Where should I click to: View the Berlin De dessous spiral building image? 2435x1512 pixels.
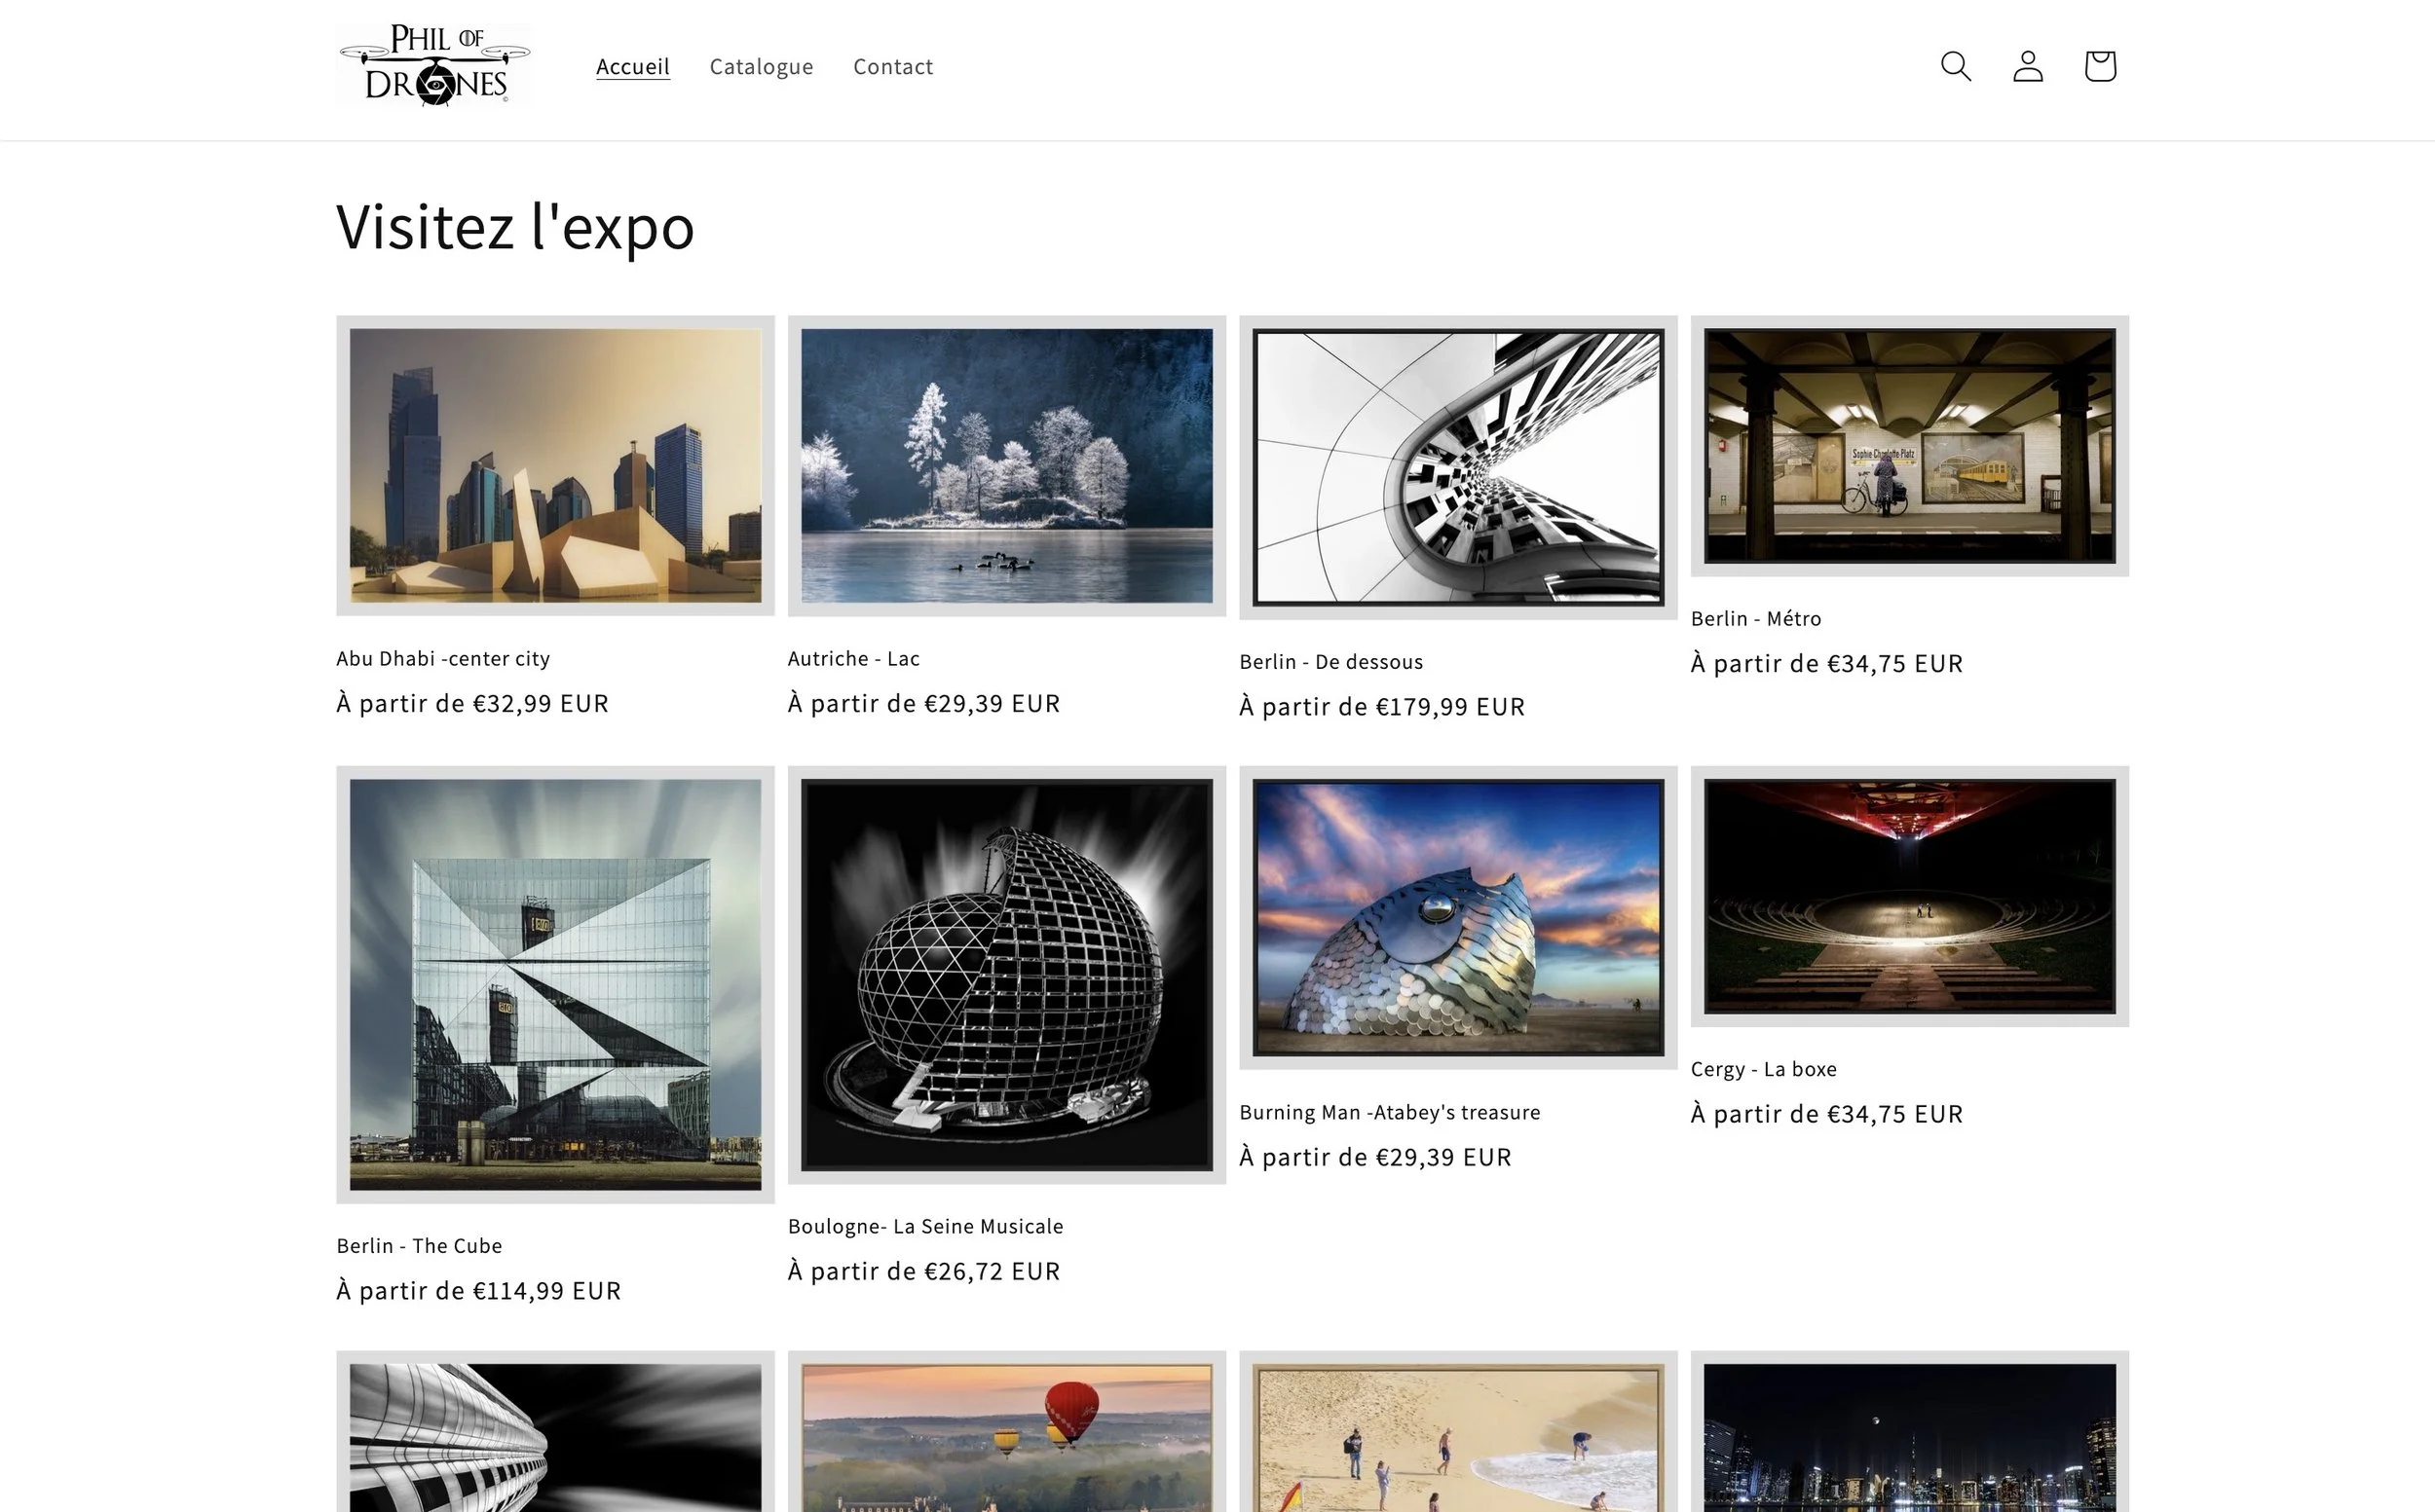pos(1458,467)
